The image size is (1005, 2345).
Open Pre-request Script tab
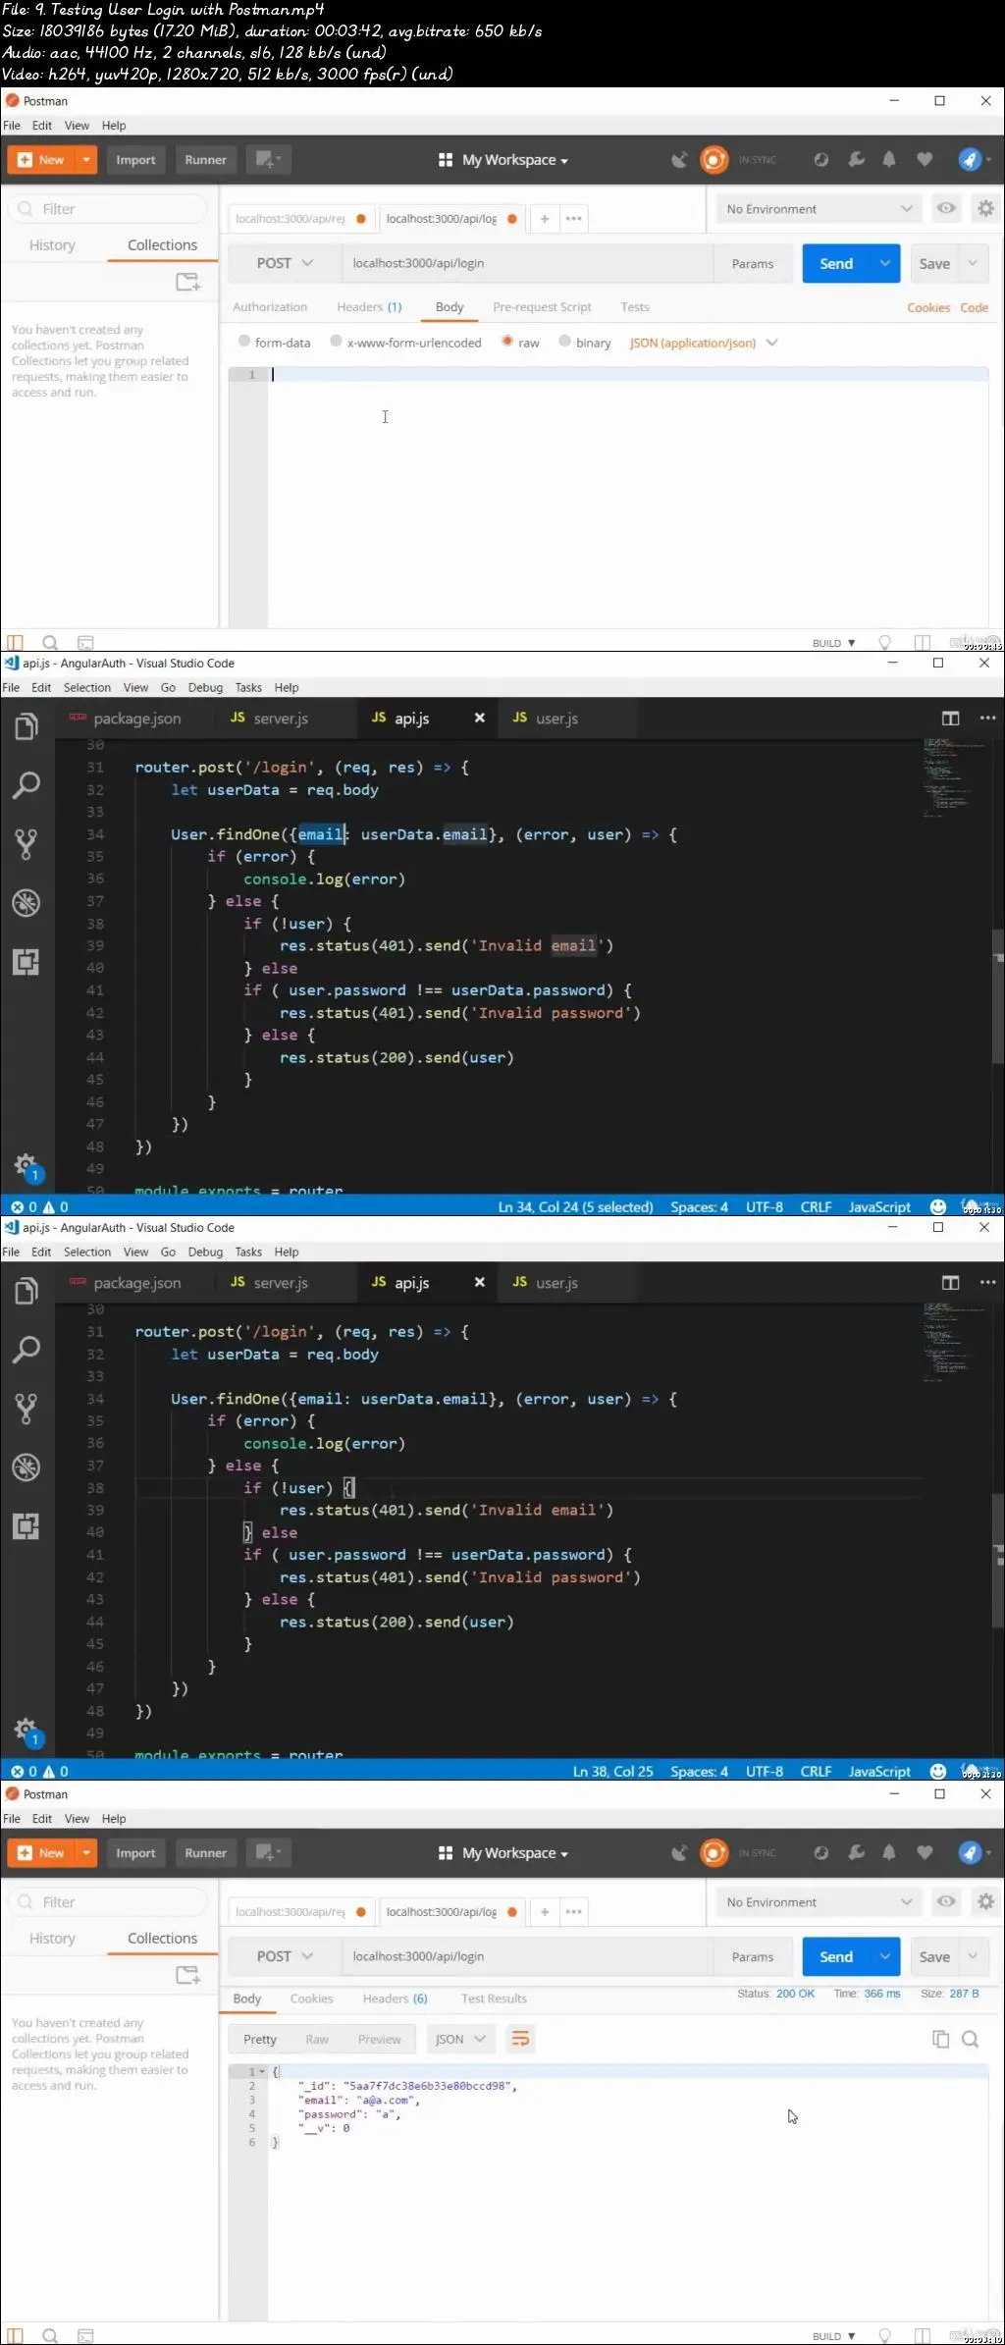tap(542, 307)
